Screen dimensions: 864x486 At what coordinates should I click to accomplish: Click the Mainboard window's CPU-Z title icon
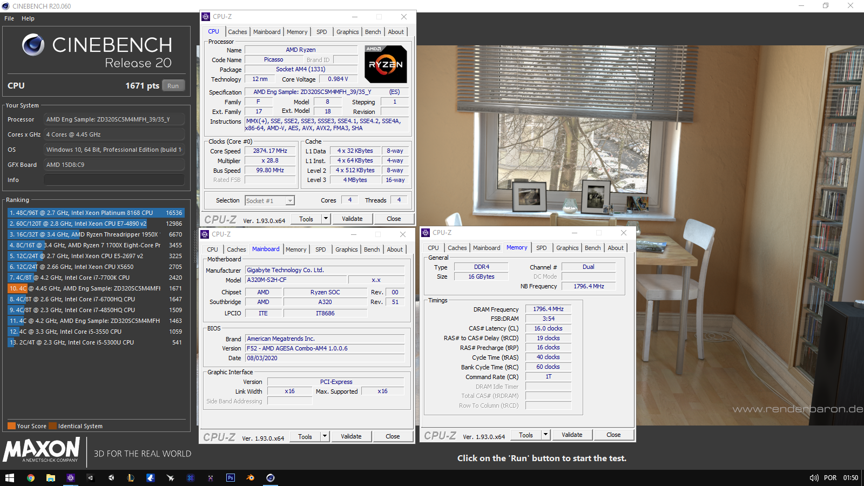(x=205, y=234)
